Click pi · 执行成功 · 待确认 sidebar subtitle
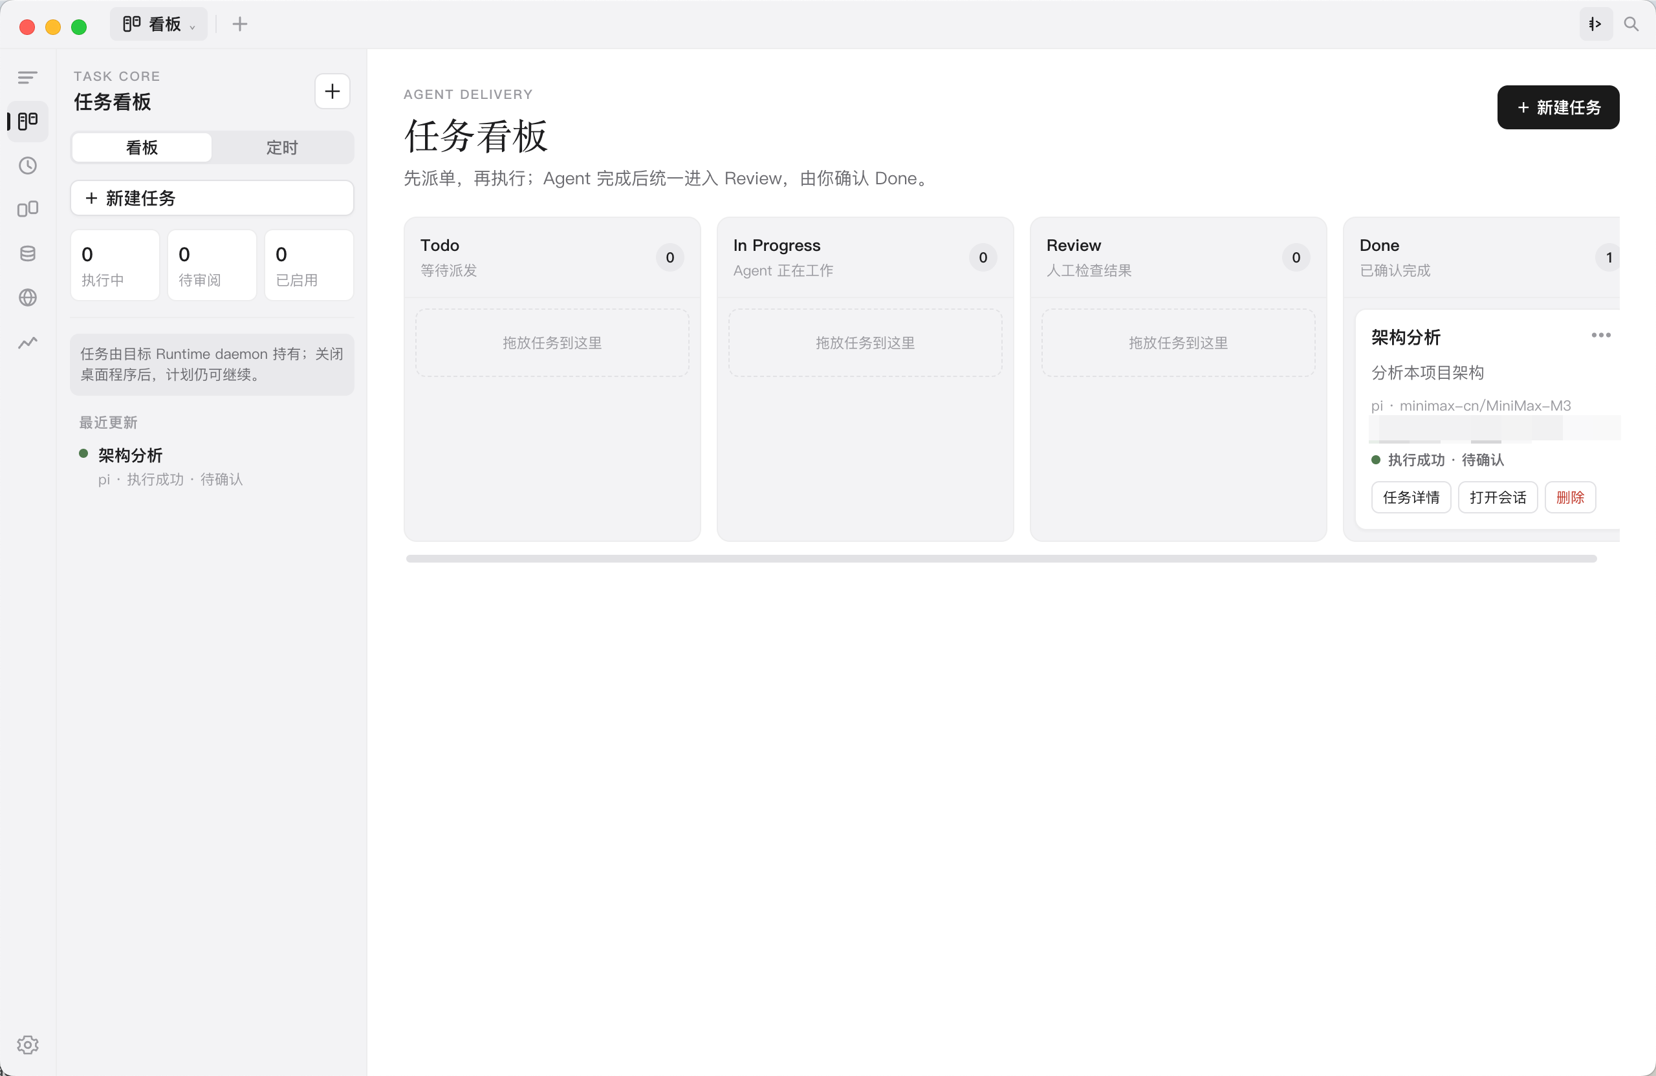This screenshot has height=1076, width=1656. 171,479
